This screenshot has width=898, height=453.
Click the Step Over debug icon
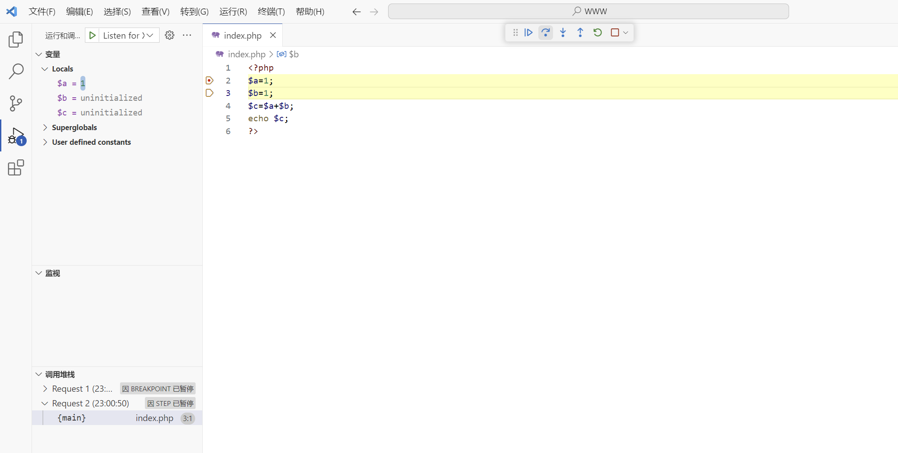pyautogui.click(x=545, y=32)
